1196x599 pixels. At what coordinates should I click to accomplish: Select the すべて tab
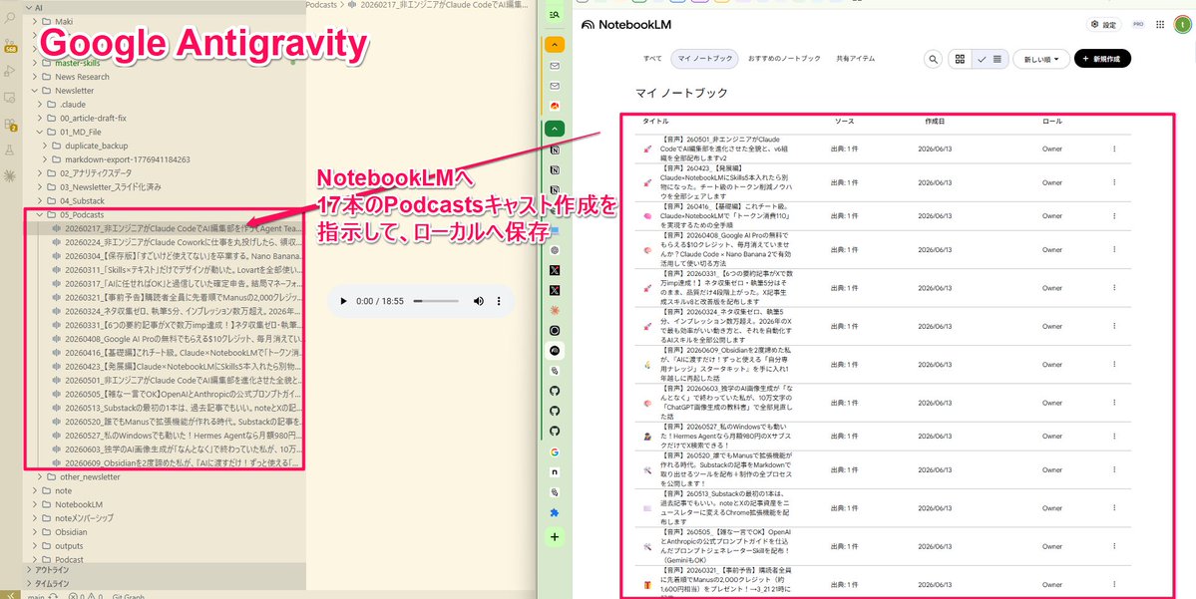(652, 59)
